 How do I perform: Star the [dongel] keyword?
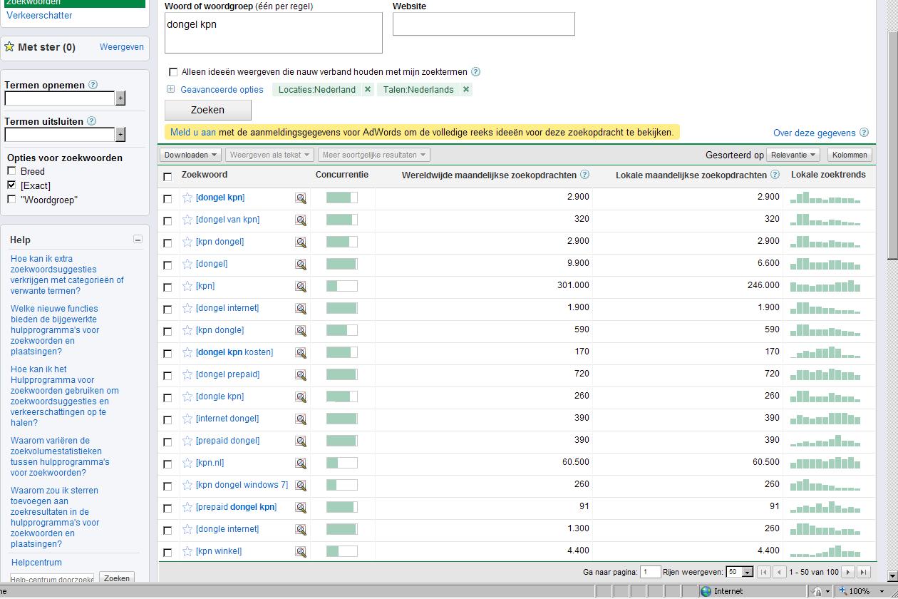pyautogui.click(x=187, y=264)
